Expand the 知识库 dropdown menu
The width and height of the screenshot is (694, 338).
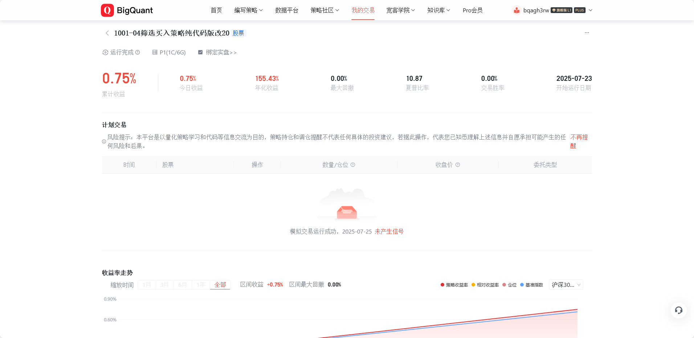pos(438,11)
